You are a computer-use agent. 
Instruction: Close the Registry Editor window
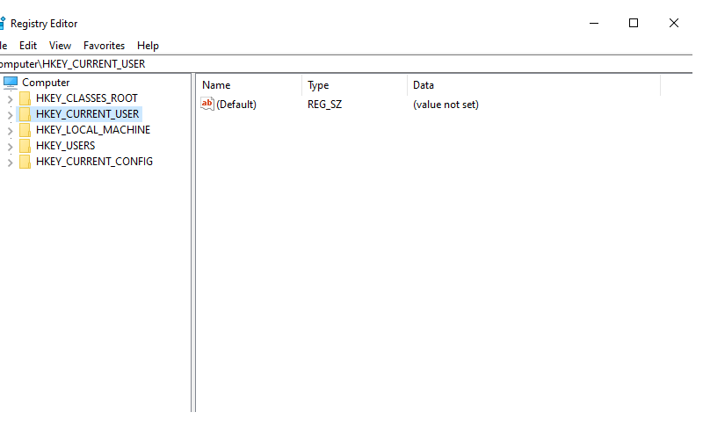click(x=673, y=23)
